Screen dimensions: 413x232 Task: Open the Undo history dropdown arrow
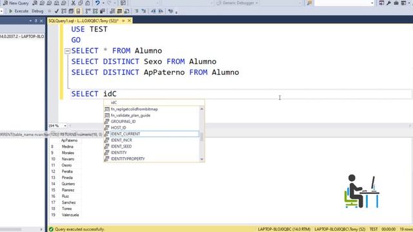pos(103,3)
